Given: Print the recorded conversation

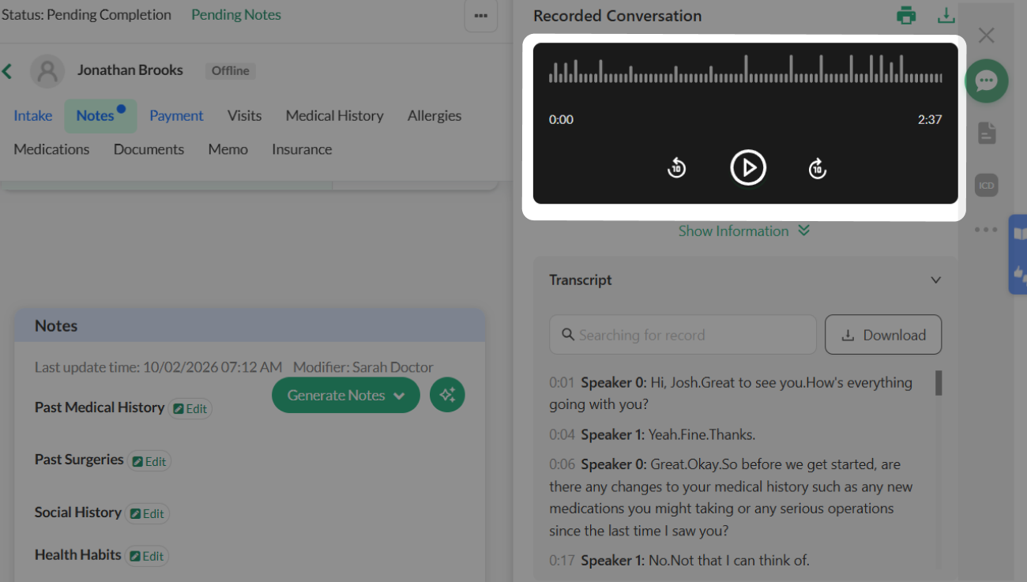Looking at the screenshot, I should pyautogui.click(x=906, y=16).
